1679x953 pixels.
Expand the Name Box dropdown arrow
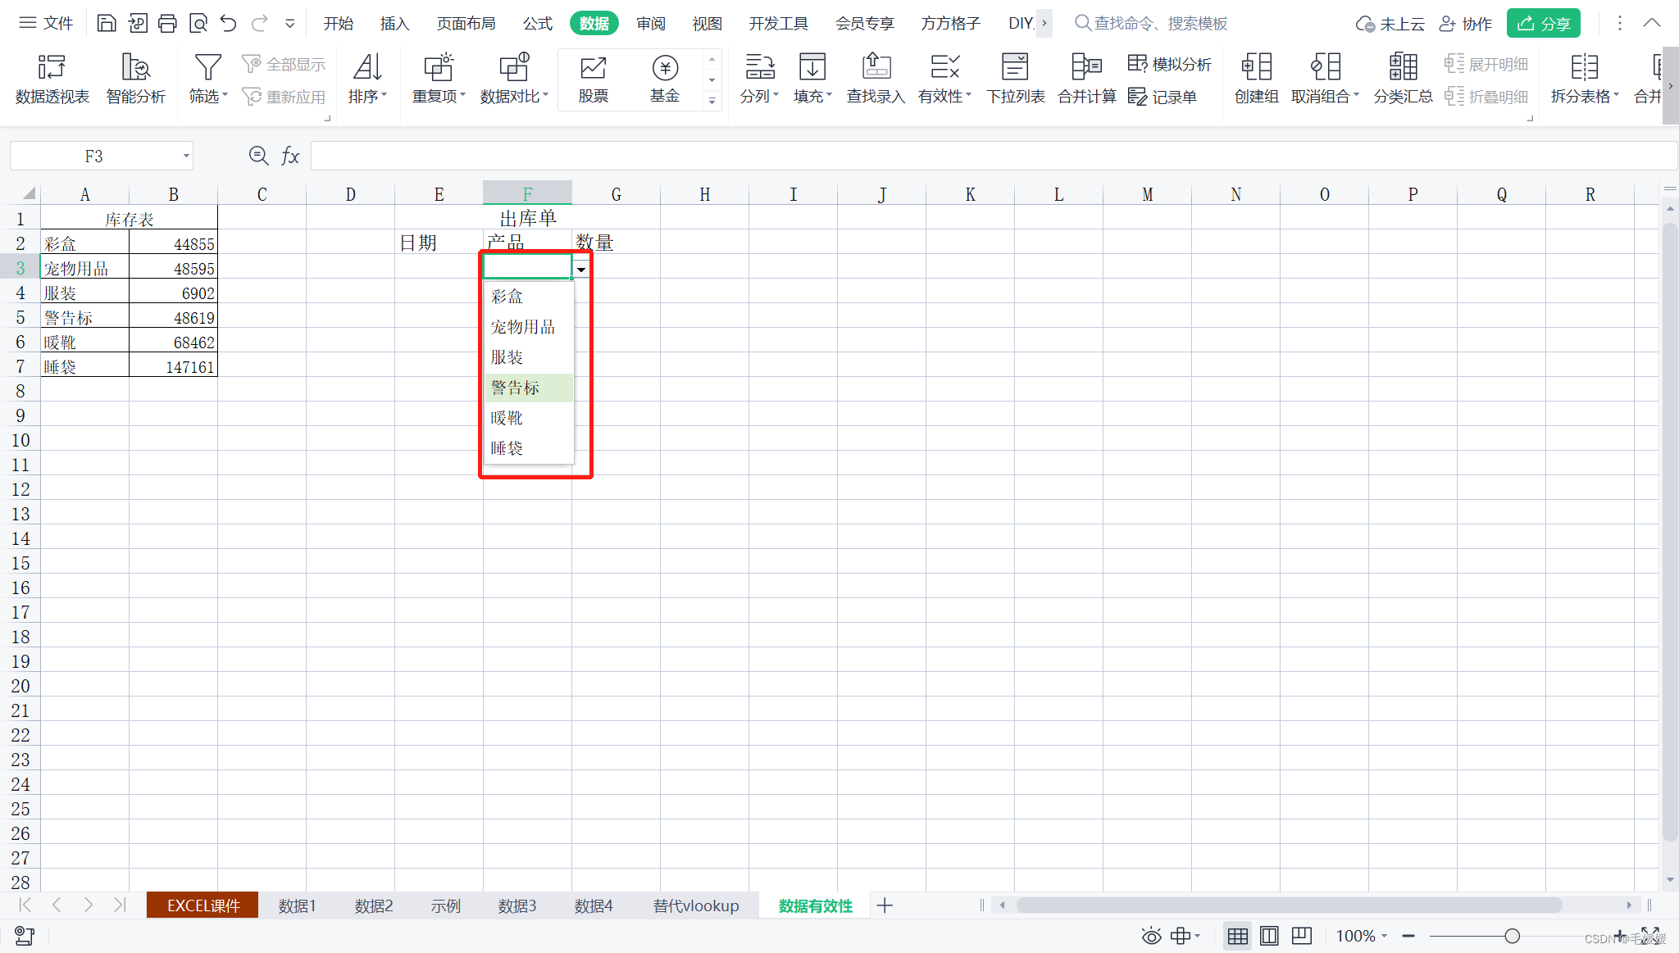pyautogui.click(x=186, y=156)
